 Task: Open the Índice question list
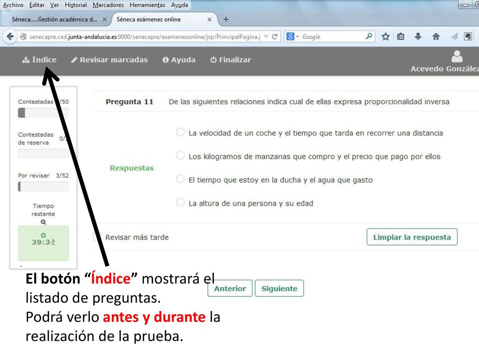39,59
